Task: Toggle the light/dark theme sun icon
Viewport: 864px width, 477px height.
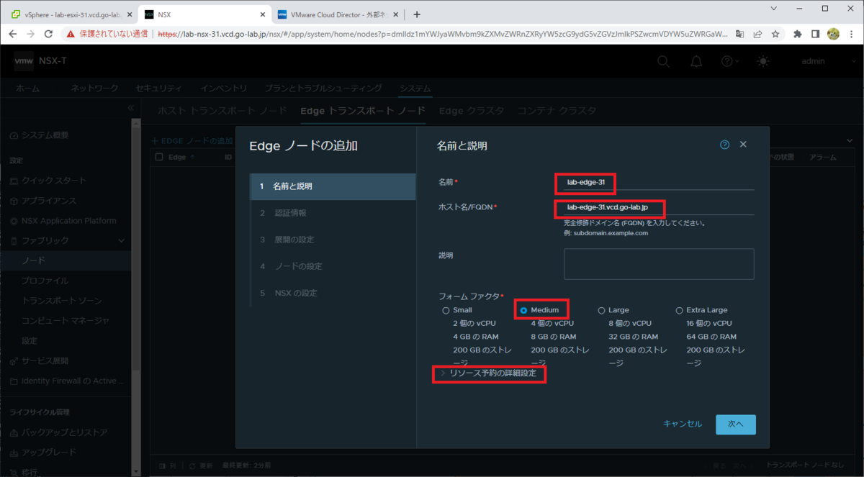Action: pyautogui.click(x=763, y=62)
